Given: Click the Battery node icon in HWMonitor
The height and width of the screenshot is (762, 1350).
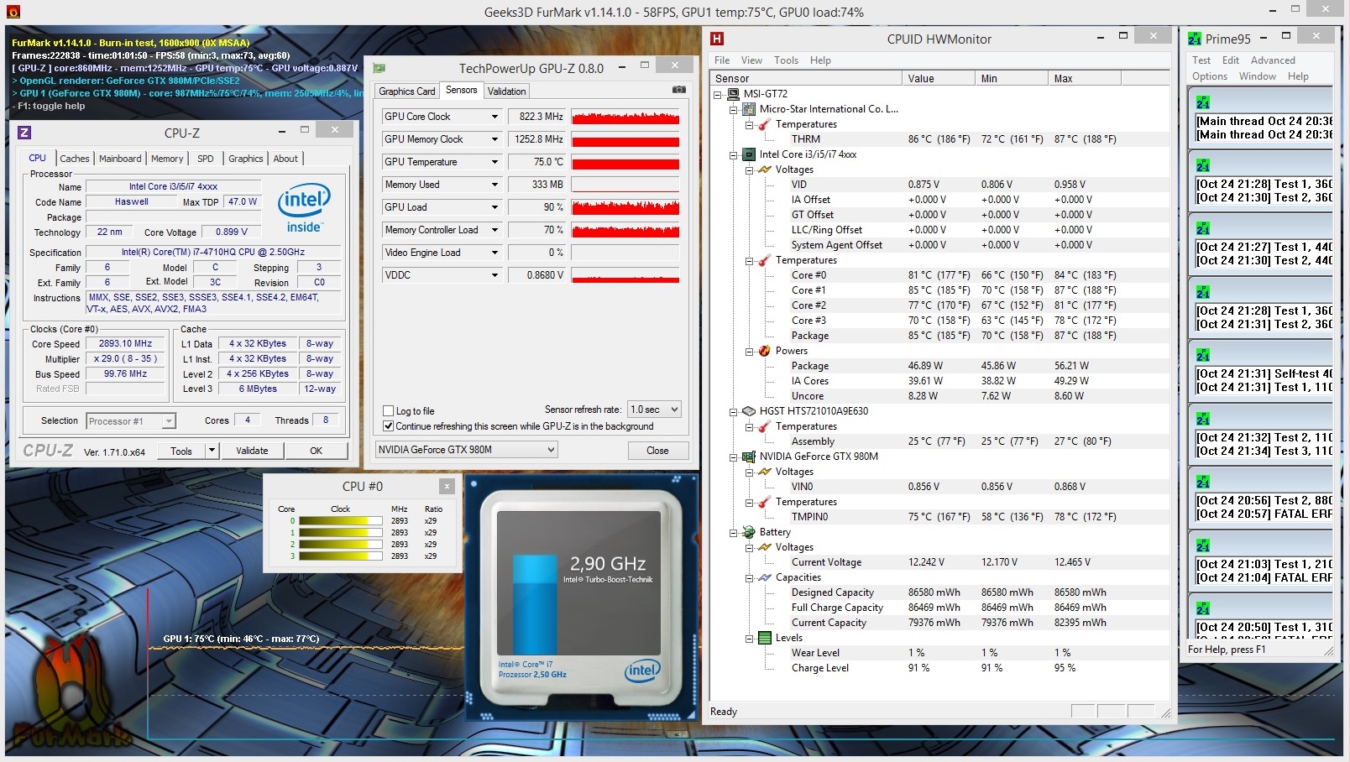Looking at the screenshot, I should [749, 532].
